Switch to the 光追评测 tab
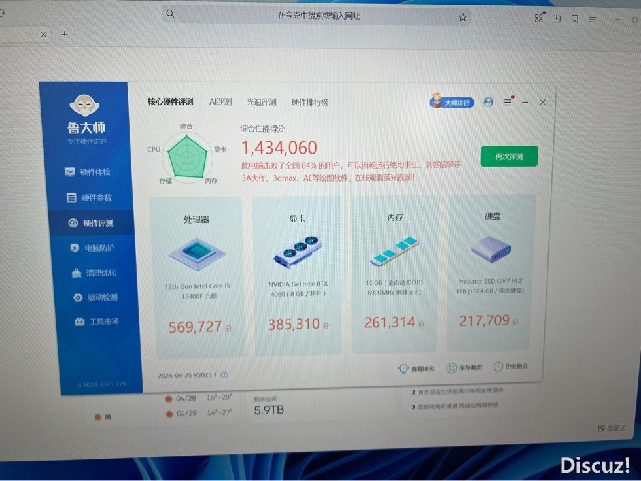The image size is (641, 481). [x=261, y=102]
